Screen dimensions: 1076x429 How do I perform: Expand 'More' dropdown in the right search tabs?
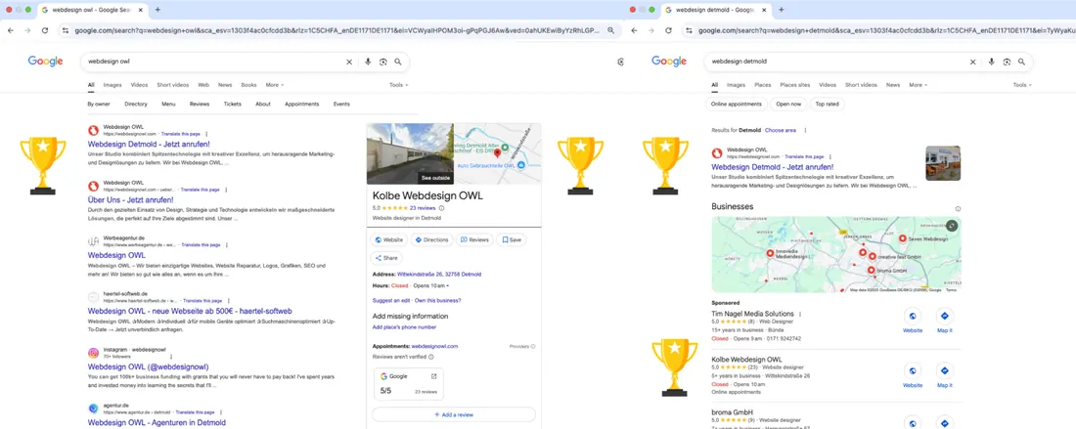point(918,85)
